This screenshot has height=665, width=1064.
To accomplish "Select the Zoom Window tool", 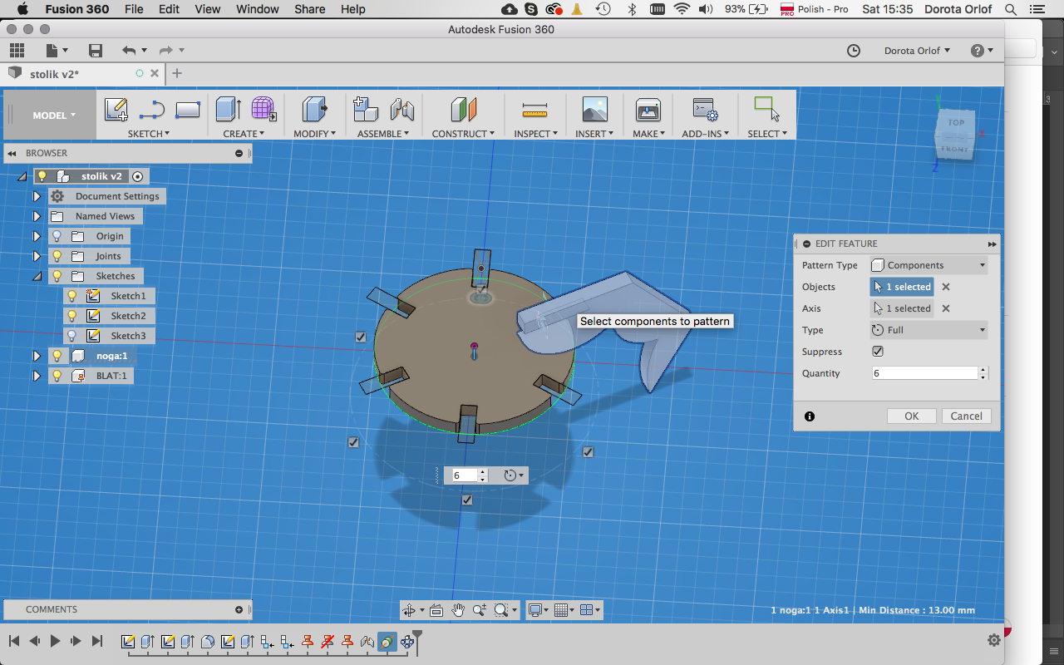I will point(501,609).
